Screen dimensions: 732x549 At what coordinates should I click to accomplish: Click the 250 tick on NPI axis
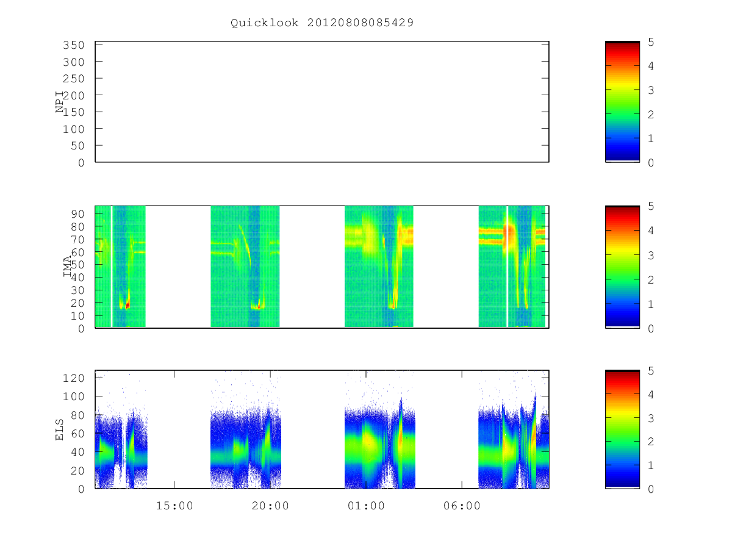point(73,79)
